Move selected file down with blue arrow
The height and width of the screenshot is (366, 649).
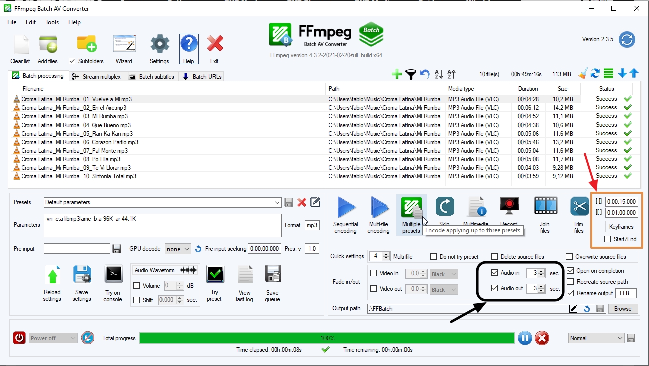[622, 74]
